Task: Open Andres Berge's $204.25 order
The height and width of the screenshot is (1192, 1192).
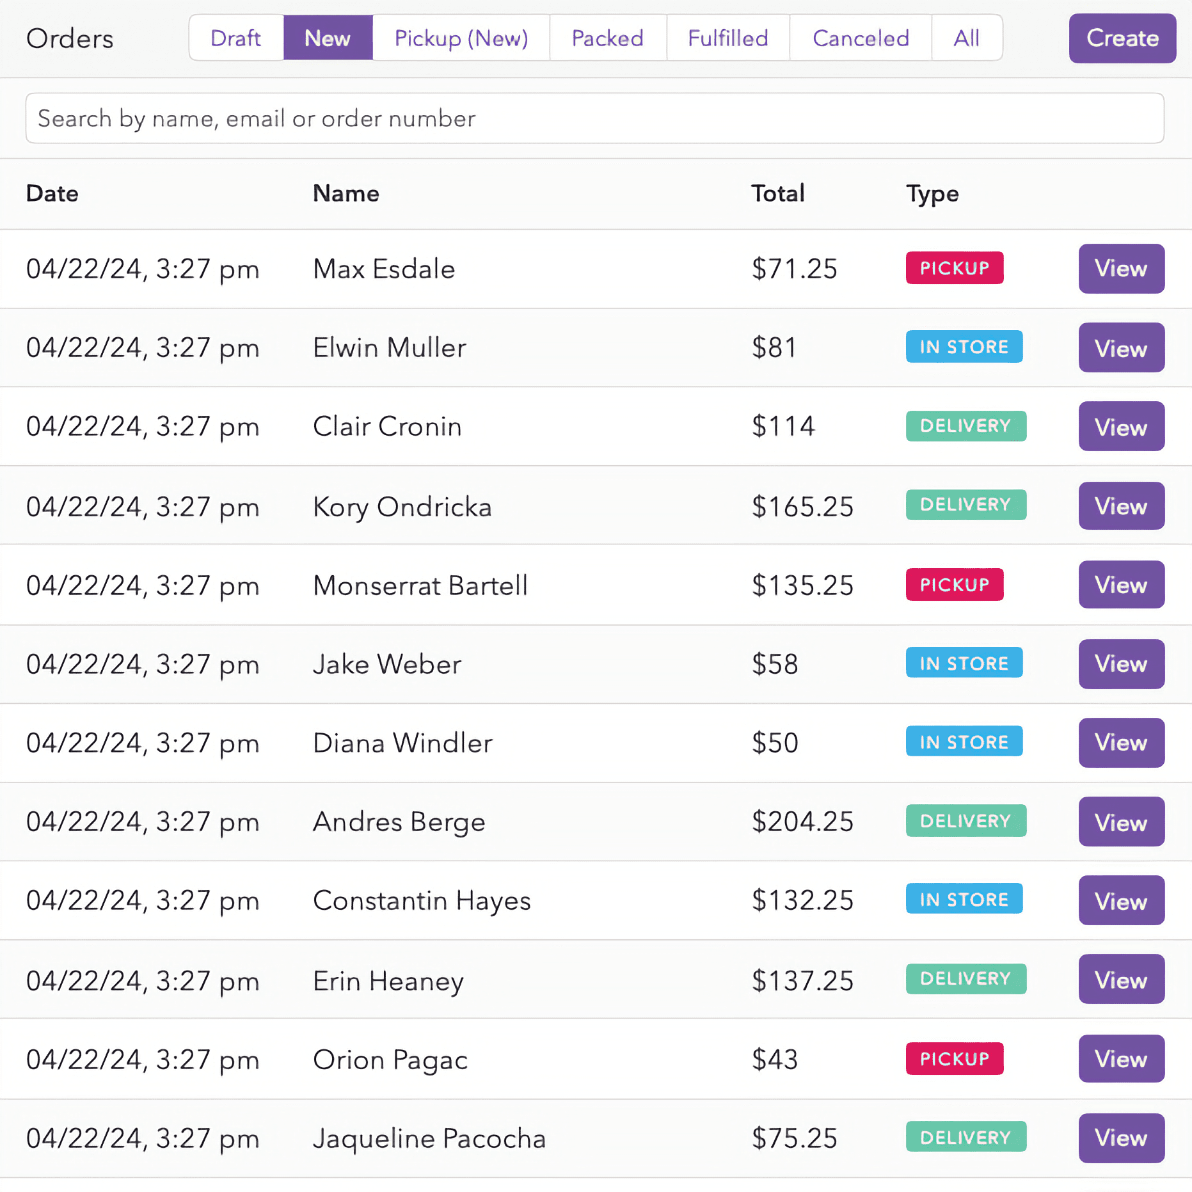Action: (x=1121, y=822)
